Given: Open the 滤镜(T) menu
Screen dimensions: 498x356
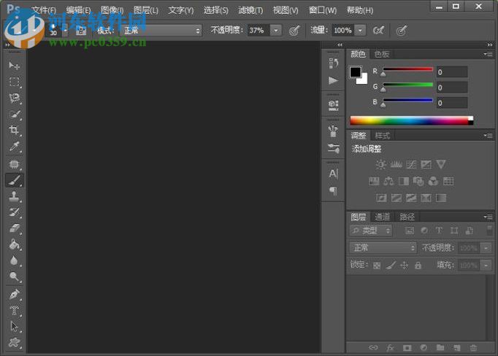Looking at the screenshot, I should (250, 10).
